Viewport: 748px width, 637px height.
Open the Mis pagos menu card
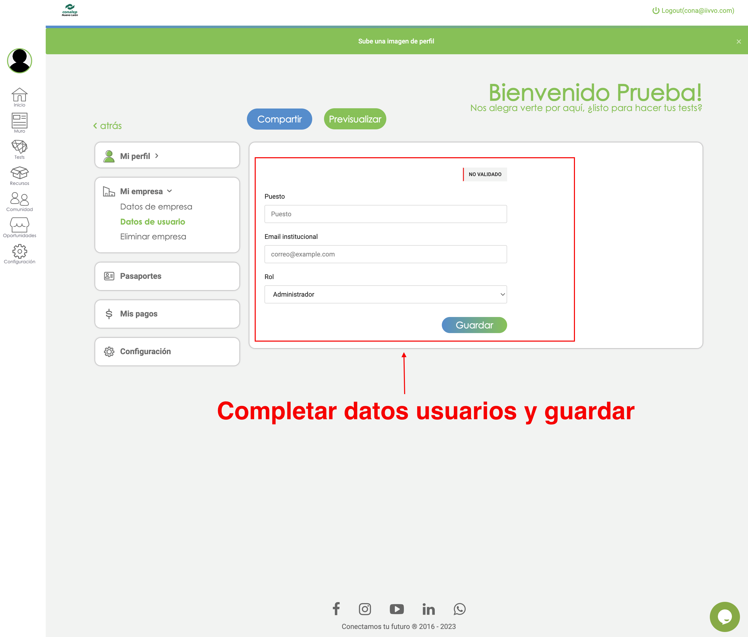point(167,314)
